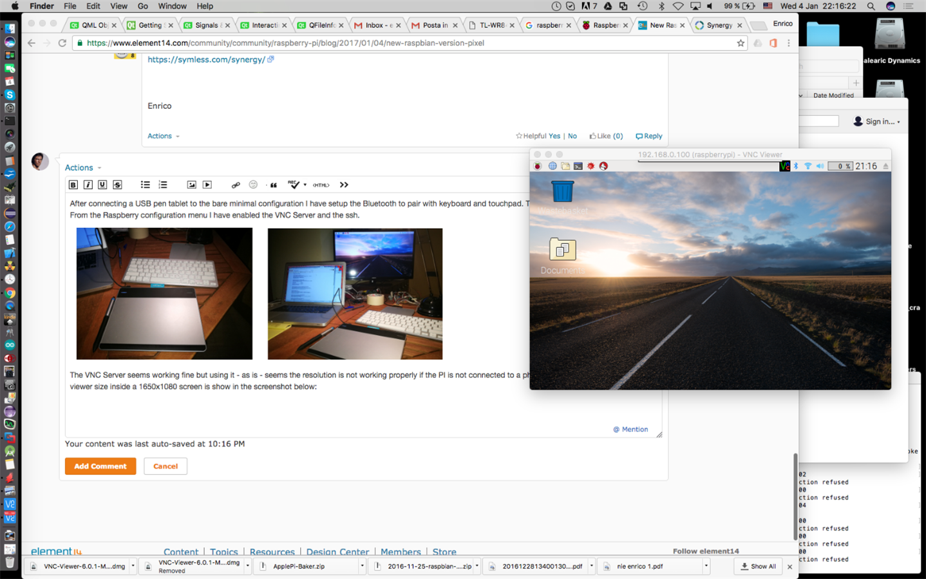Insert an image using the editor toolbar
The image size is (926, 579).
(191, 185)
